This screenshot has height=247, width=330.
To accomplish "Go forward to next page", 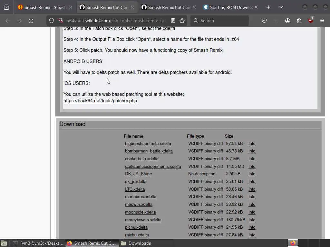I will pos(19,21).
